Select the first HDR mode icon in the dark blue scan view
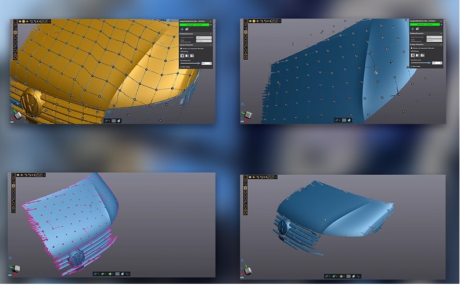 point(413,55)
